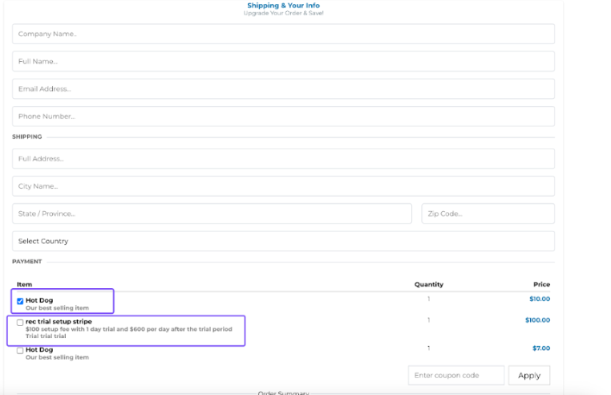
Task: Click the rec trial setup stripe item name
Action: tap(59, 321)
